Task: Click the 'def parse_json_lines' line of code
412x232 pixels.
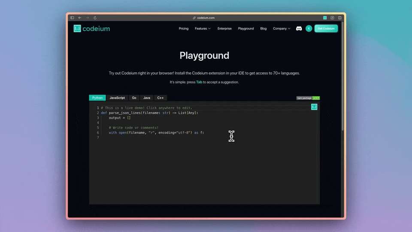Action: coord(149,113)
